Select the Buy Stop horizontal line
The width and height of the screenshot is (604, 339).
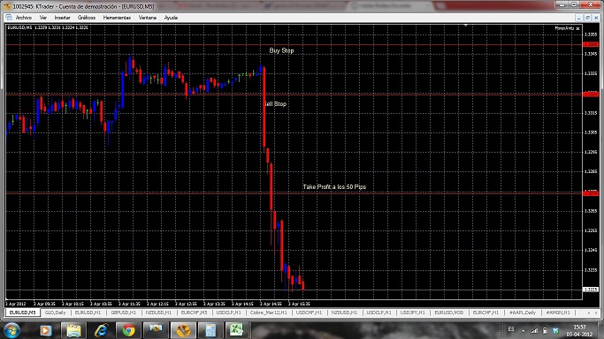tap(294, 45)
